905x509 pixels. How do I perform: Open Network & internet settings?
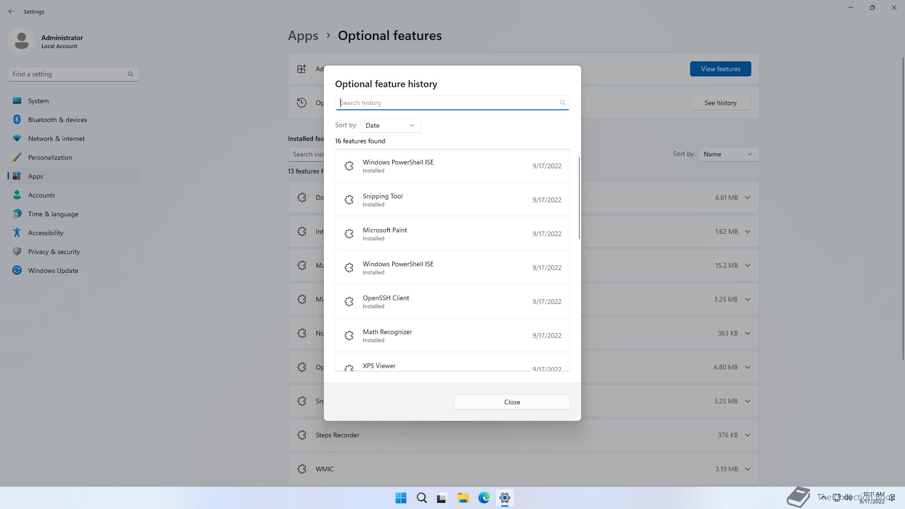[74, 139]
